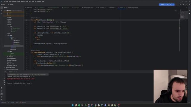
Task: Click the code minimap preview
Action: tap(184, 15)
